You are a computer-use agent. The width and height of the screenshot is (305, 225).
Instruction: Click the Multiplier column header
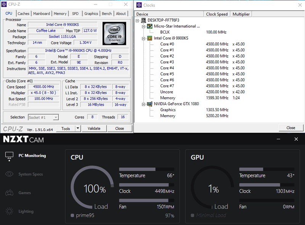(x=241, y=14)
